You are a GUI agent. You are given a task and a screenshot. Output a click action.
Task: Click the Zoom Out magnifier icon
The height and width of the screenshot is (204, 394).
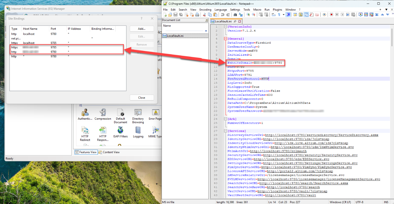[253, 14]
